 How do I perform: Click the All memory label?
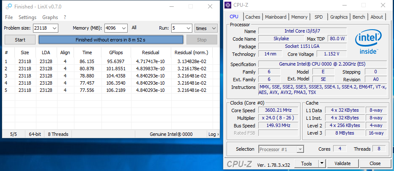(x=134, y=28)
